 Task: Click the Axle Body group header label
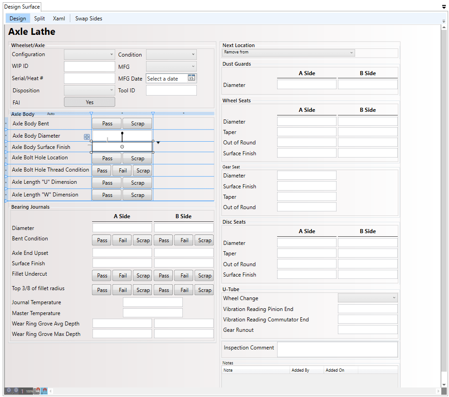[23, 114]
